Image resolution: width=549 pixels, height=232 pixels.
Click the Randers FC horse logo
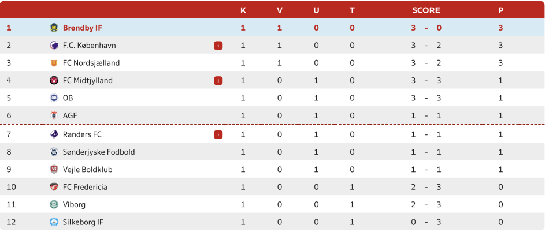[54, 134]
